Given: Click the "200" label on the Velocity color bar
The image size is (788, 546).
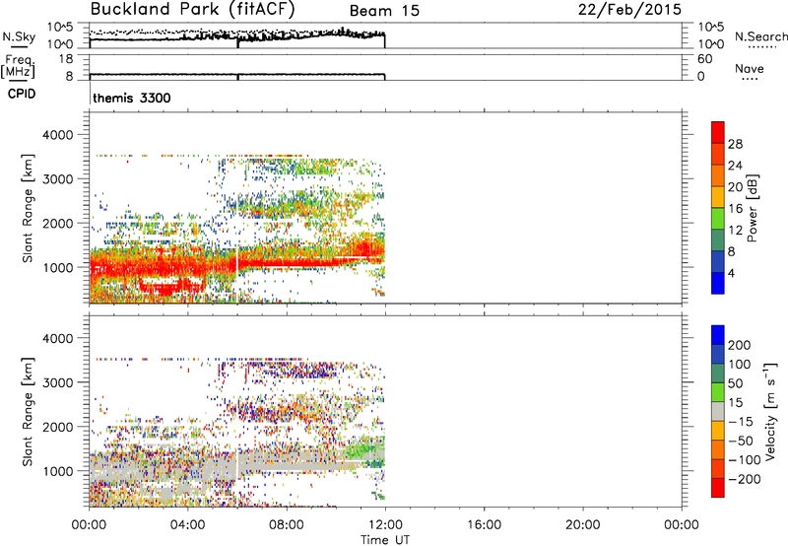Looking at the screenshot, I should (740, 345).
